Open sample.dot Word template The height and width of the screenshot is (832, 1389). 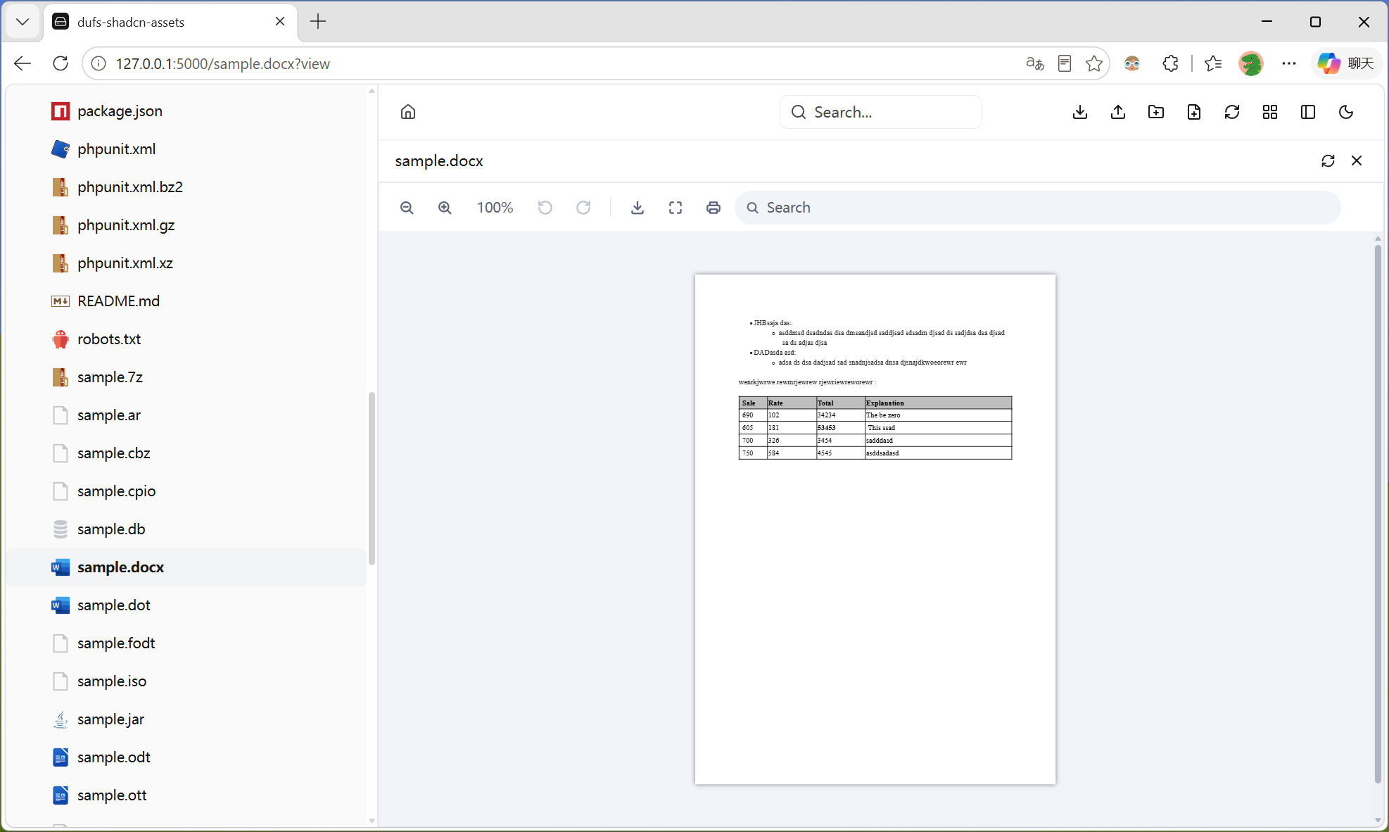click(186, 605)
